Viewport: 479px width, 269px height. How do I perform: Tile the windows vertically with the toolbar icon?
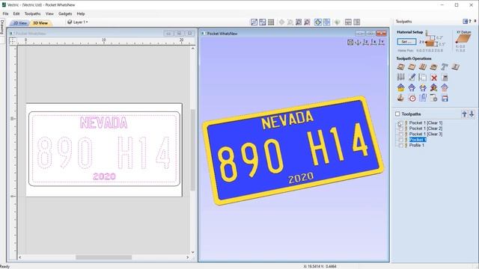pyautogui.click(x=357, y=22)
